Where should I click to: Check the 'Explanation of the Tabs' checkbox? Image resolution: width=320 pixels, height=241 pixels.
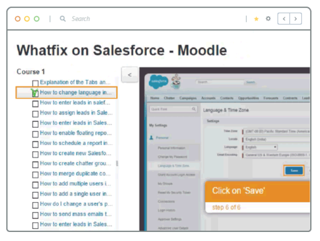(x=35, y=83)
